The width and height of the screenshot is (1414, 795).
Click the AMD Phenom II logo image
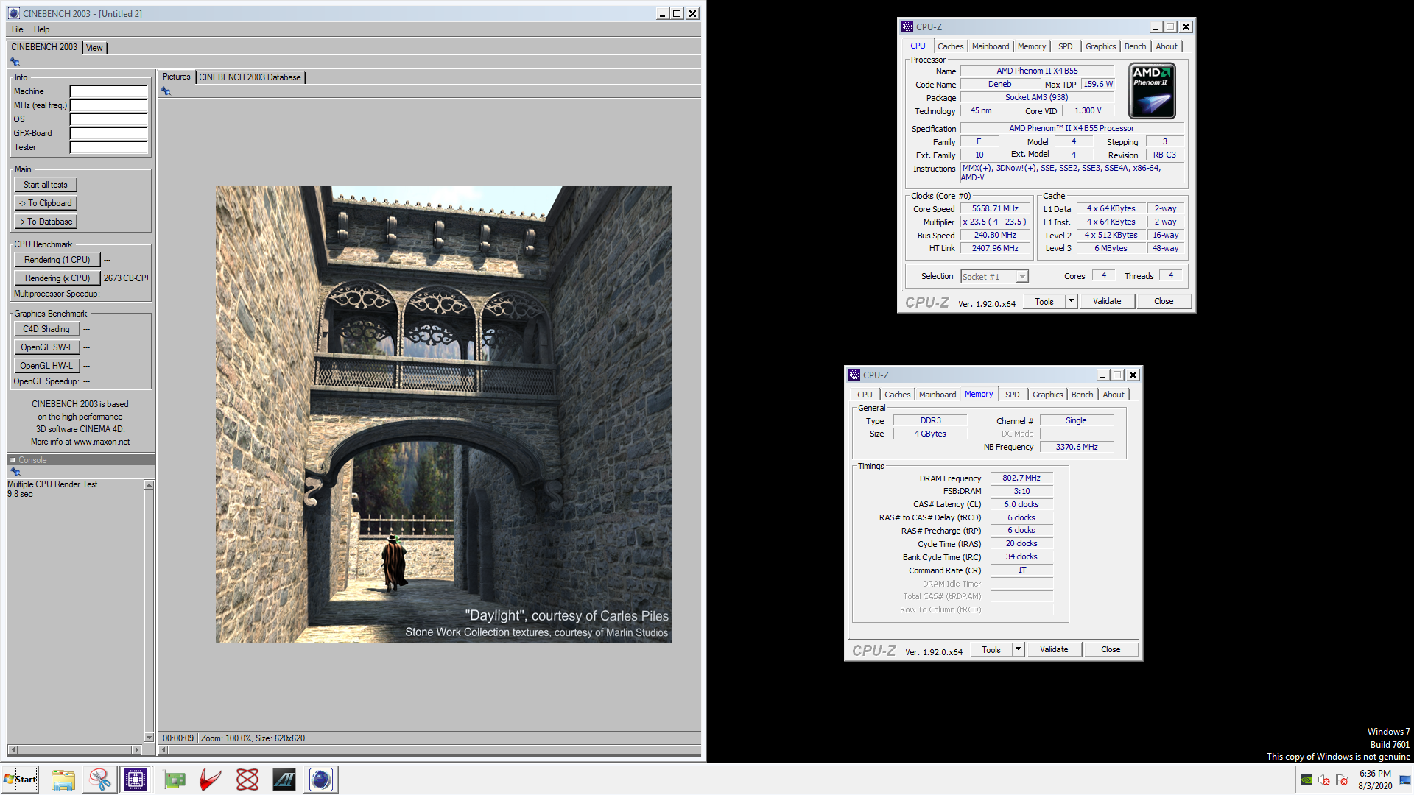point(1152,91)
